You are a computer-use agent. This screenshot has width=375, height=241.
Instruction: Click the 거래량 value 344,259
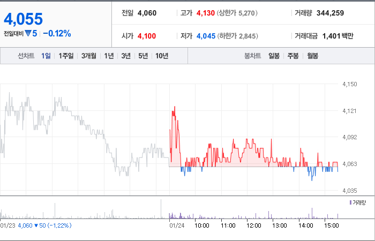331,13
